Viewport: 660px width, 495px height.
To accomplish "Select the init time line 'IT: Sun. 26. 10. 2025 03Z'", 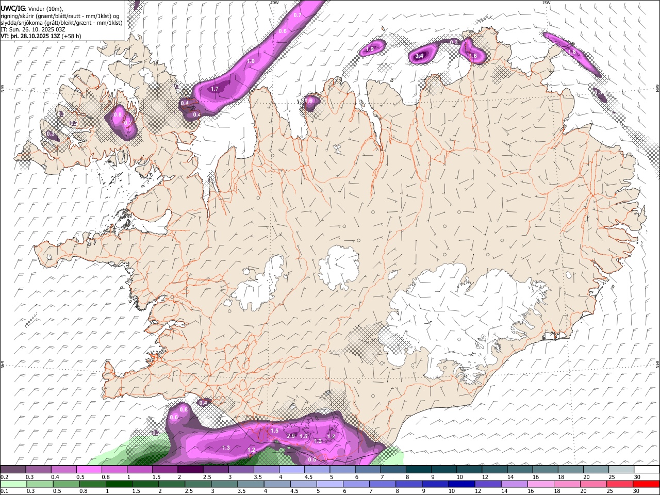I will point(33,29).
